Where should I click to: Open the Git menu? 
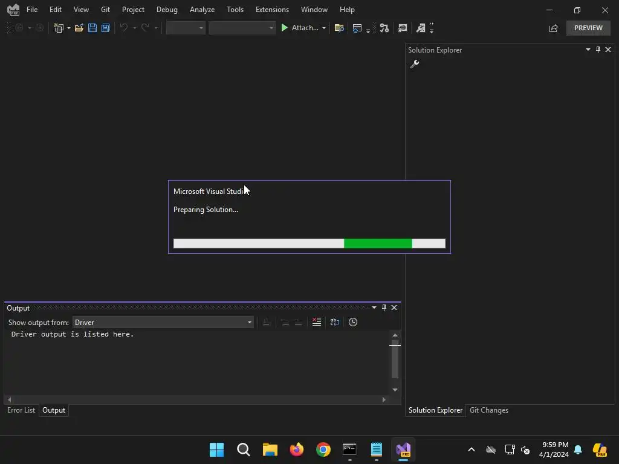click(x=105, y=10)
